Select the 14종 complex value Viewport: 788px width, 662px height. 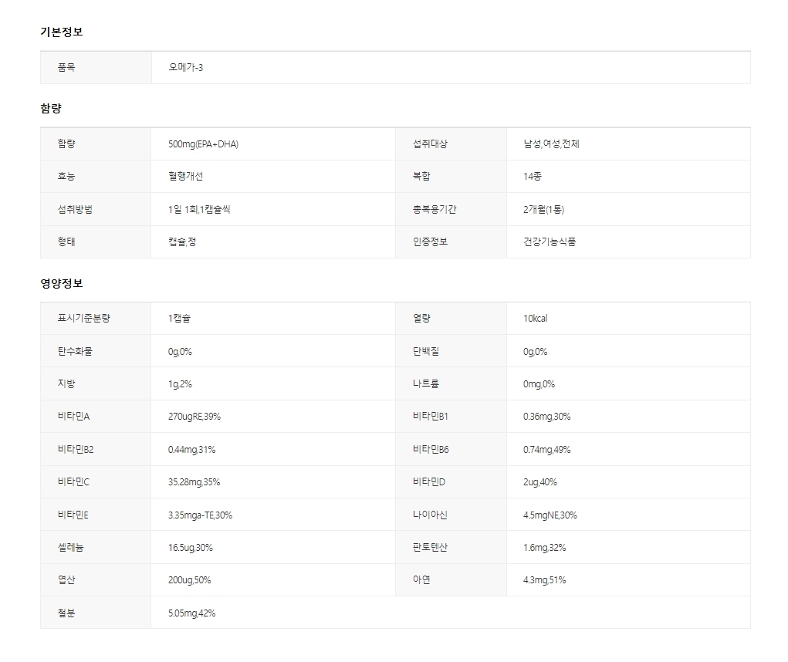click(533, 176)
